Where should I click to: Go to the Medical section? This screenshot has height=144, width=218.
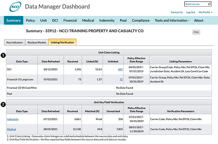tap(88, 20)
